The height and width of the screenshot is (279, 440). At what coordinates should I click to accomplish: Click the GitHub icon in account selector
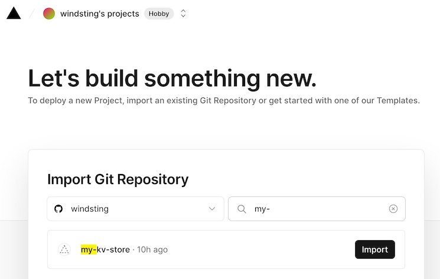58,209
